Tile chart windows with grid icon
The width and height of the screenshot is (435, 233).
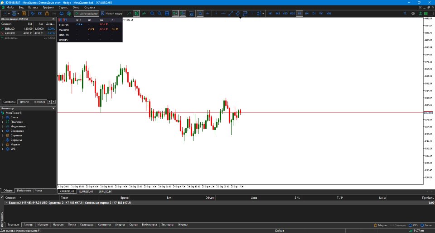[167, 13]
